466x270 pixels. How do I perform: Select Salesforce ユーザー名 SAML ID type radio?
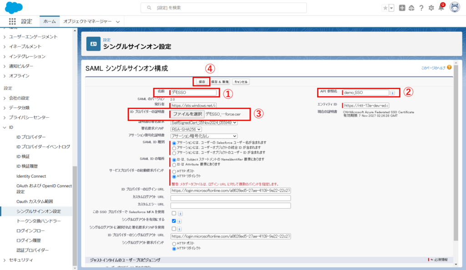tap(174, 143)
